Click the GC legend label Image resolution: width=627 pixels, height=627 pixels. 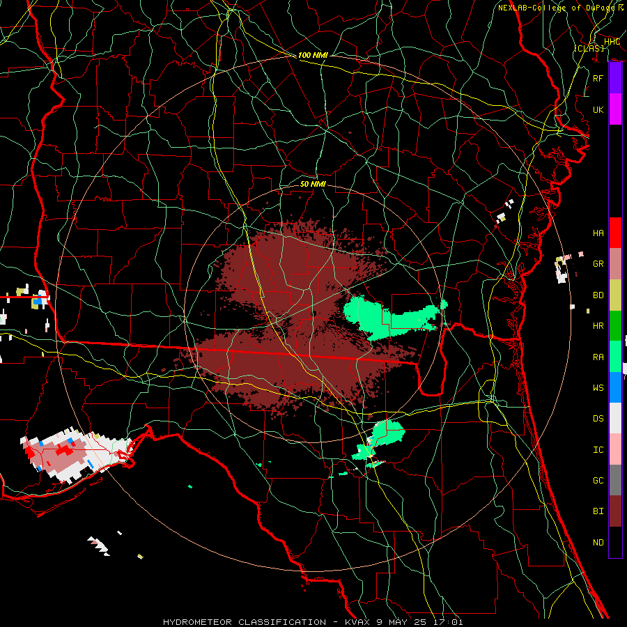pyautogui.click(x=598, y=481)
